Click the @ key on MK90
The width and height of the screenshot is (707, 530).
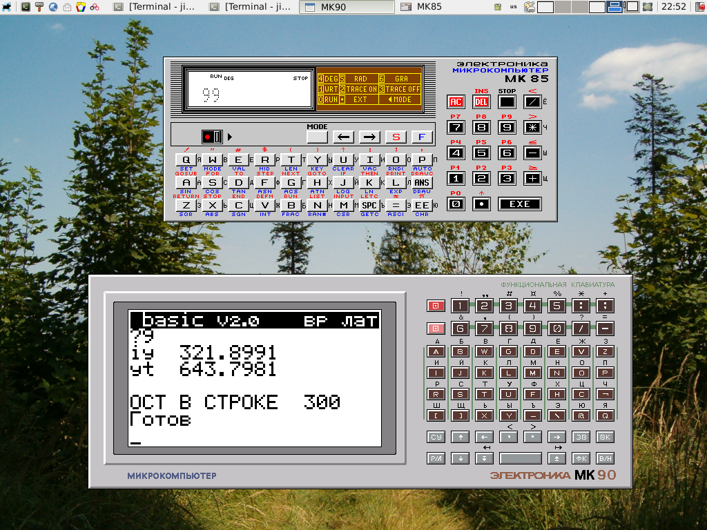(x=581, y=415)
